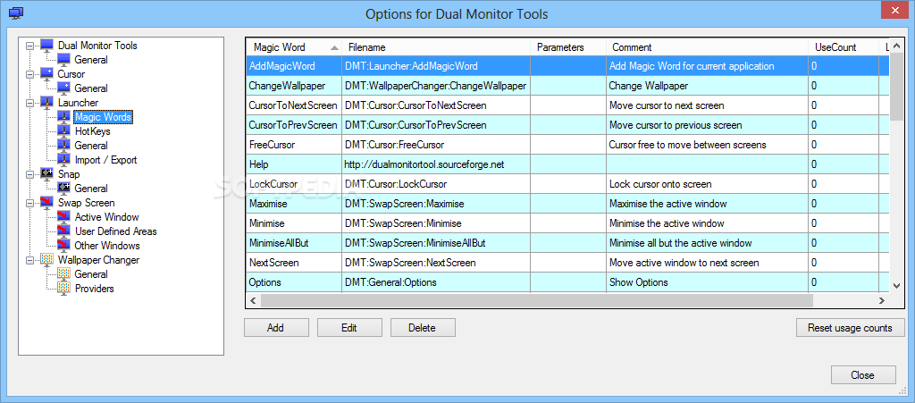Select the CursorToNextScreen row
This screenshot has width=915, height=403.
point(567,105)
